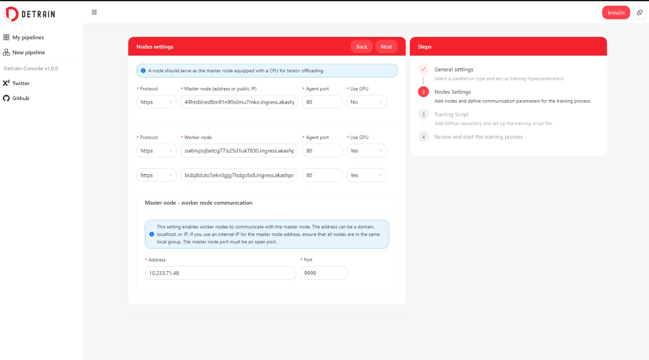Click the Twitter X icon

coord(6,83)
